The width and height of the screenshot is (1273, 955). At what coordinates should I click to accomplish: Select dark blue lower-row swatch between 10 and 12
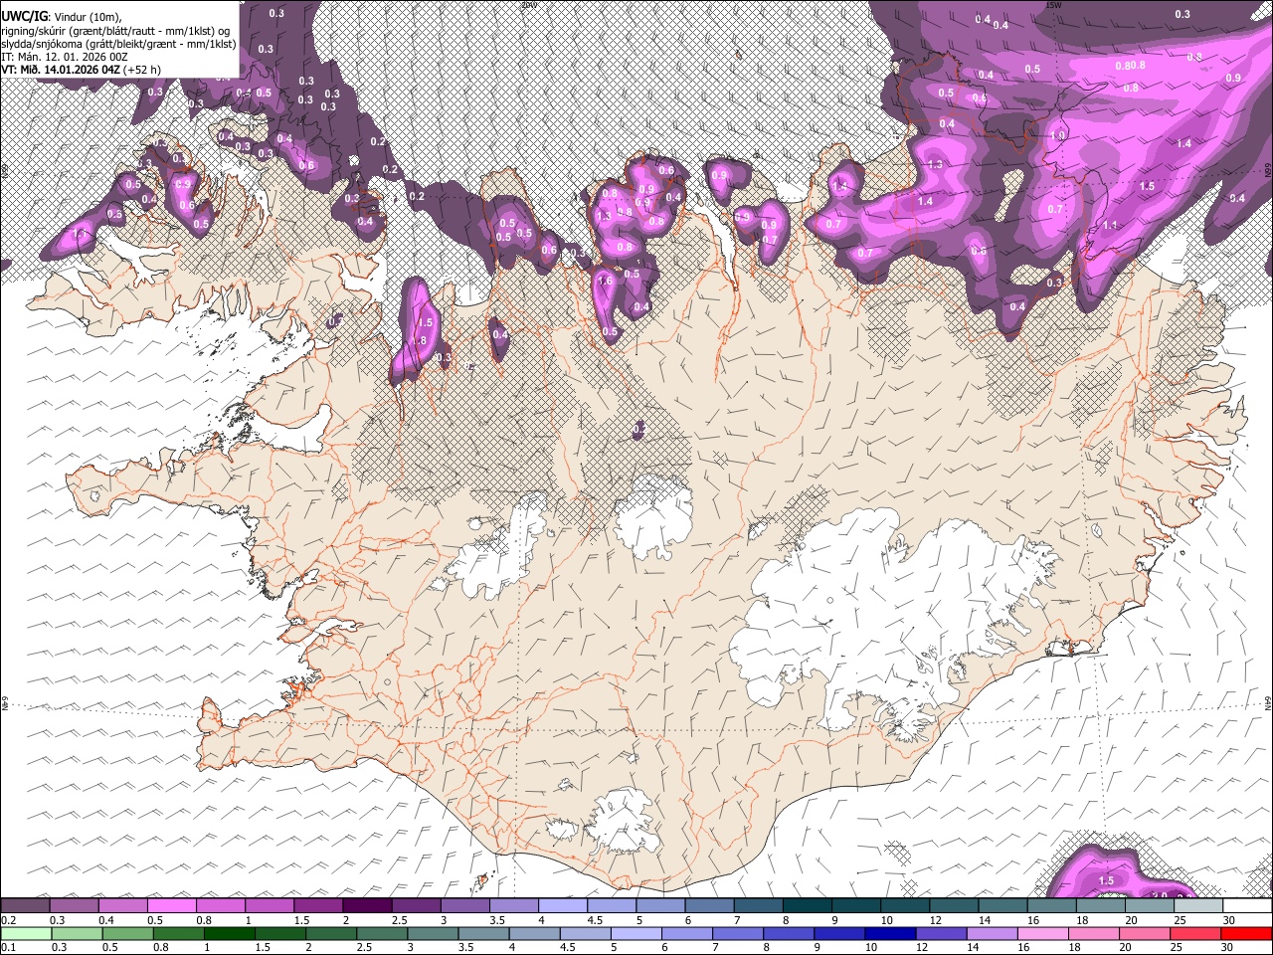click(890, 933)
